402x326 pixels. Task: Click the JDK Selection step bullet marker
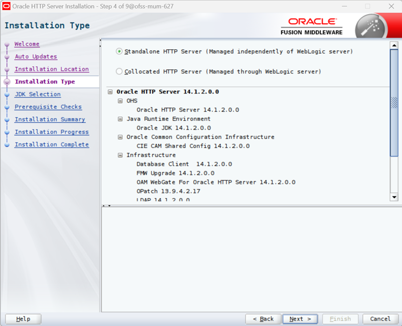pyautogui.click(x=7, y=95)
